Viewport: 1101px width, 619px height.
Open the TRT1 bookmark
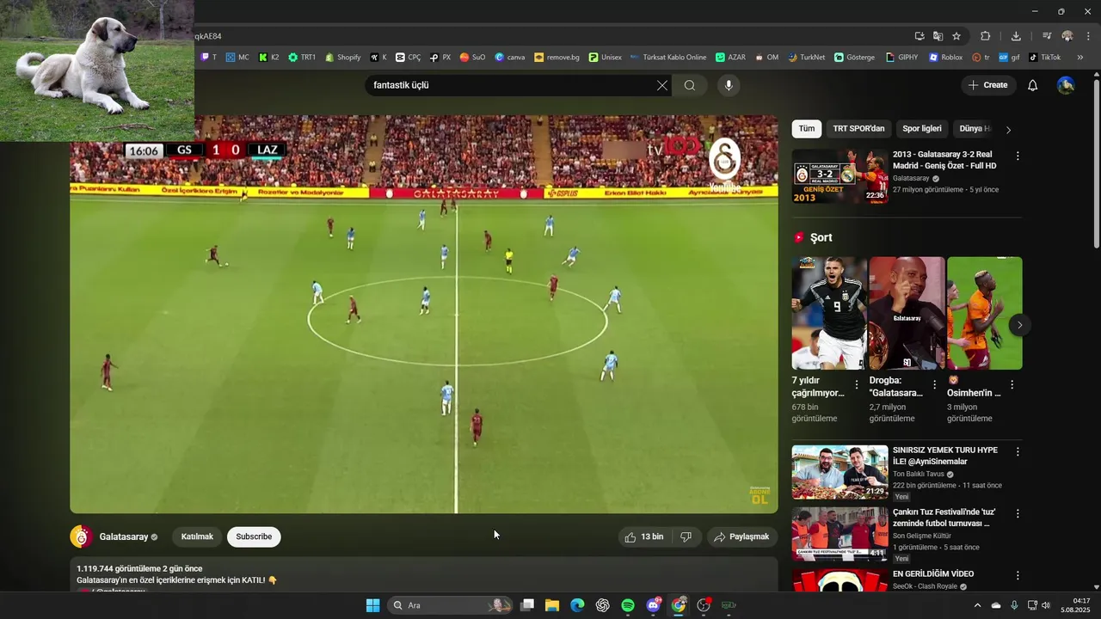pyautogui.click(x=302, y=58)
